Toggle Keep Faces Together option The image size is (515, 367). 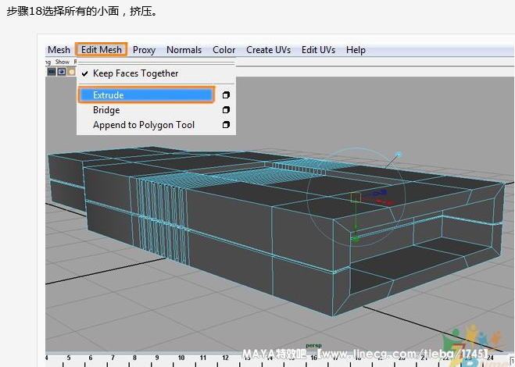(135, 73)
